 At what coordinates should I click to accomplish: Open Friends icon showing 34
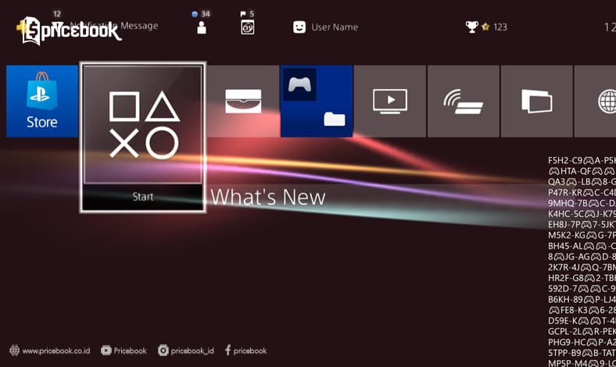click(x=202, y=23)
